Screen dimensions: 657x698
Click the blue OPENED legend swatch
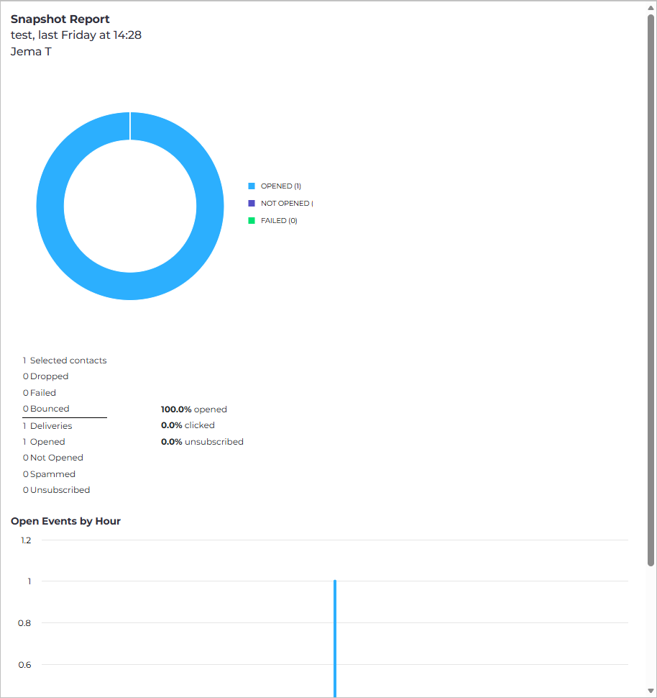tap(252, 186)
